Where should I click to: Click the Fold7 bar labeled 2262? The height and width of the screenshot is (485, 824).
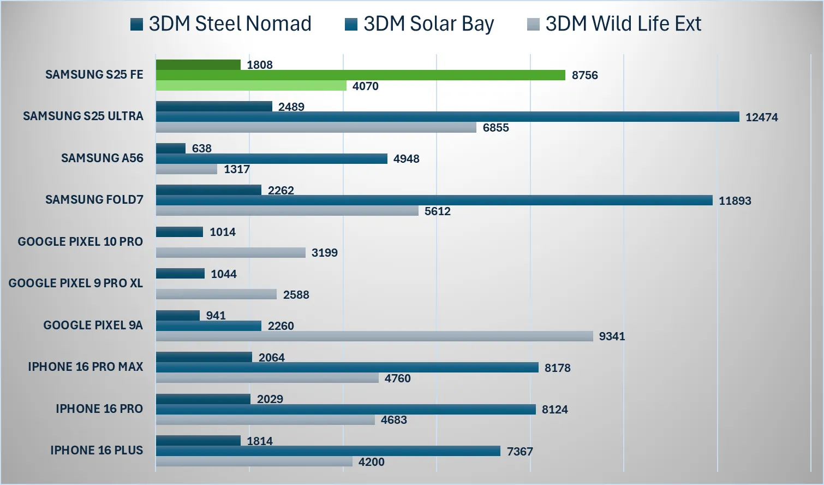pos(208,190)
